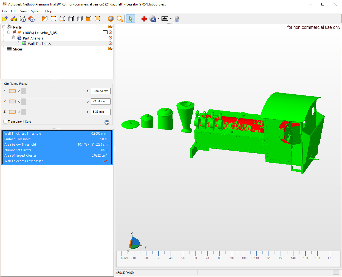Open the File menu
342x277 pixels.
[x=5, y=11]
